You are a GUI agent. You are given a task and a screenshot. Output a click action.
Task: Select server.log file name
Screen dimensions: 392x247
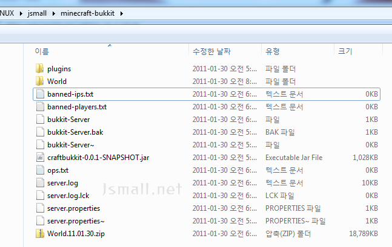pos(62,183)
